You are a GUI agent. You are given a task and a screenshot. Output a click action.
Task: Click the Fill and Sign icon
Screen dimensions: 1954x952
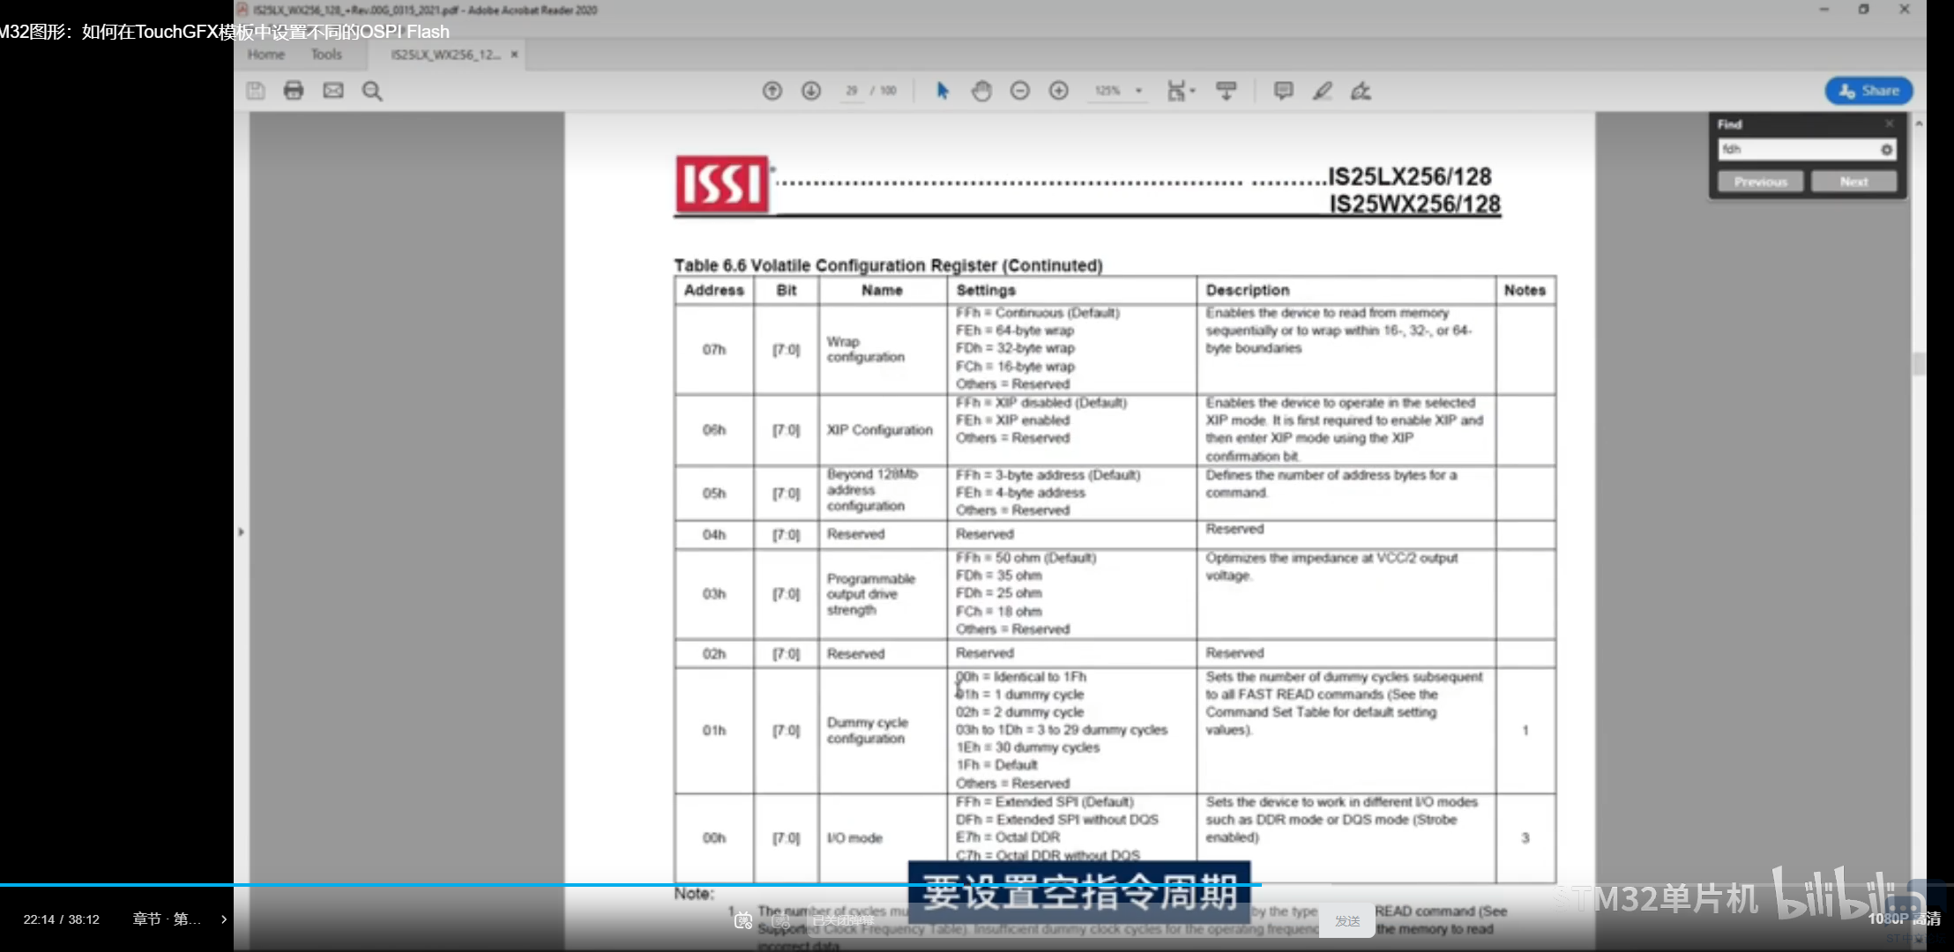[1361, 91]
